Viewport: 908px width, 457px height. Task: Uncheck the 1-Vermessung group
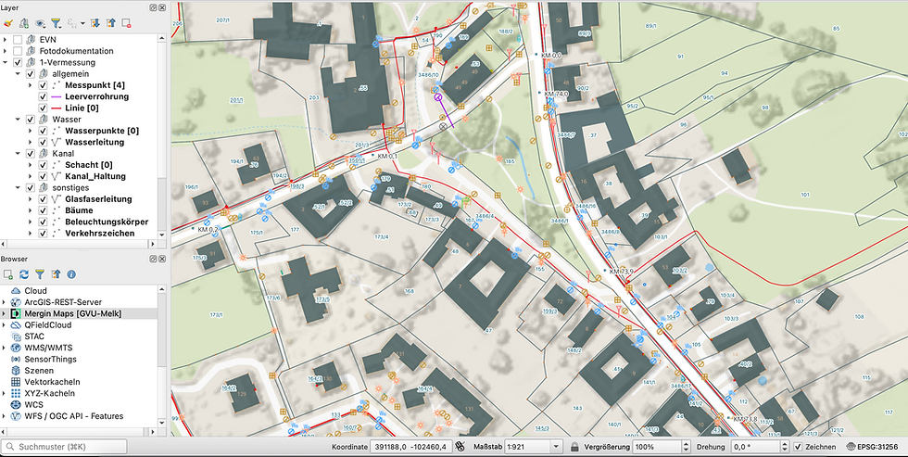[x=18, y=62]
